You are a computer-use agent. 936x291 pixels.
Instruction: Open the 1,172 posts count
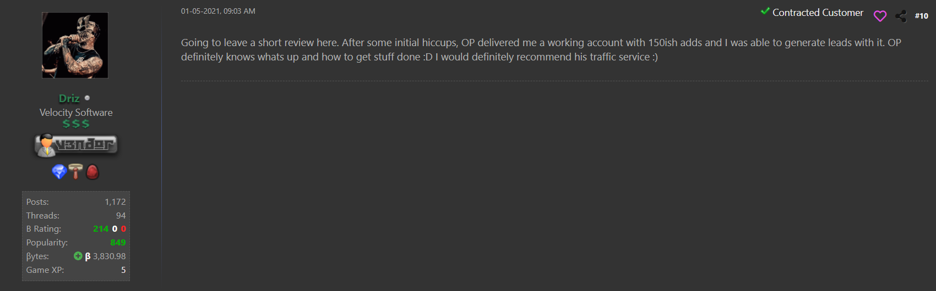tap(115, 202)
